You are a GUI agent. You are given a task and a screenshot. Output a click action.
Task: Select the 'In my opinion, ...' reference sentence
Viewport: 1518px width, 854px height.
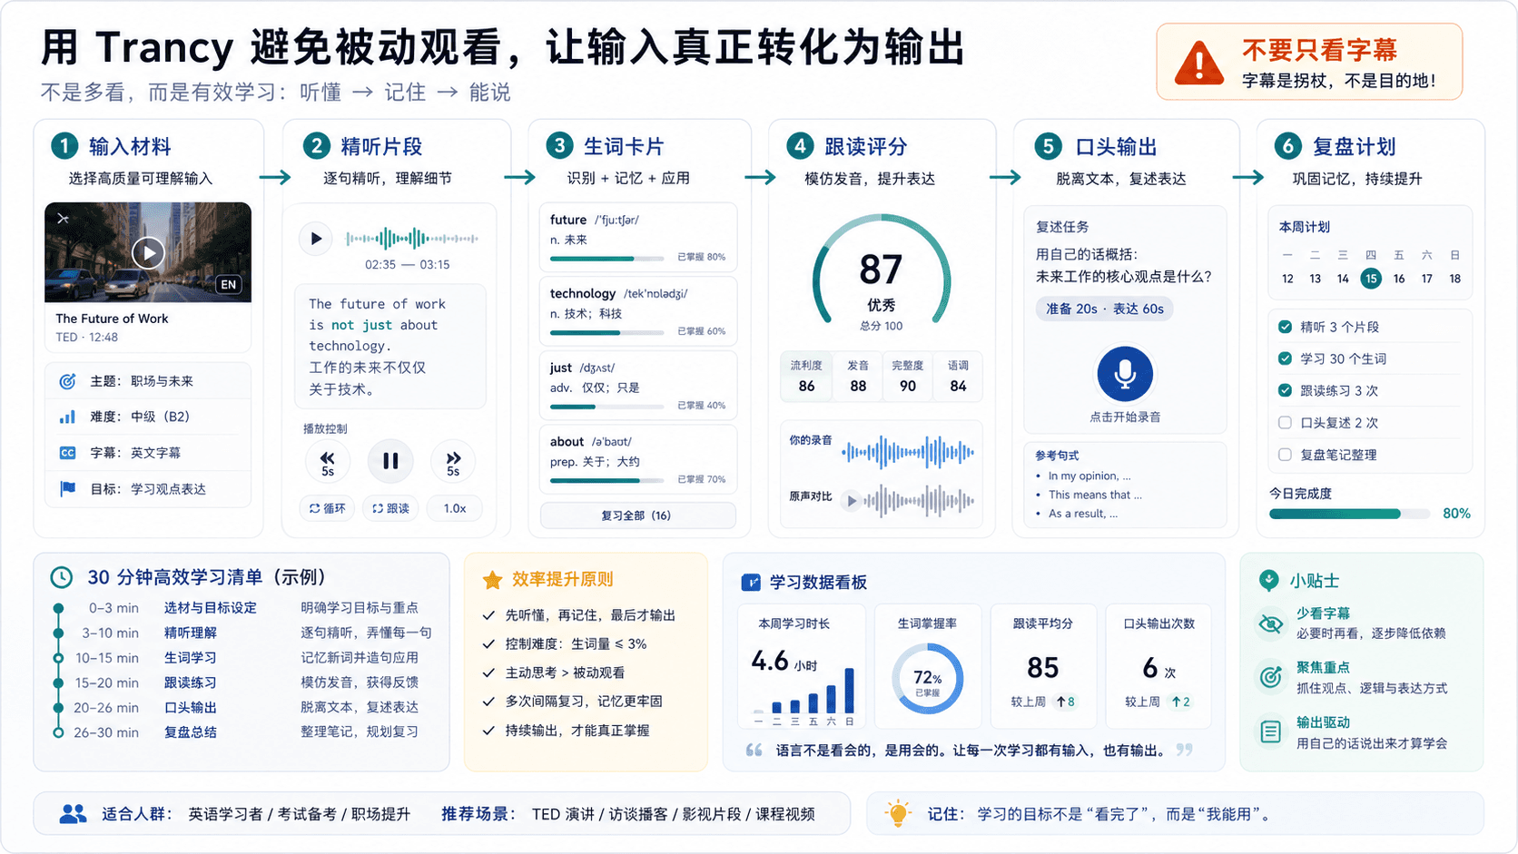tap(1089, 476)
